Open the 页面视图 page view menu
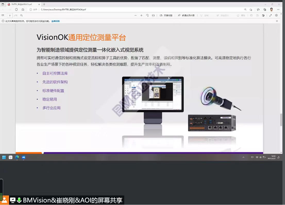Image resolution: width=285 pixels, height=205 pixels. [166, 15]
